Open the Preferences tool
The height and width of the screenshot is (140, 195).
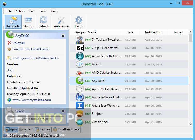pyautogui.click(x=61, y=22)
